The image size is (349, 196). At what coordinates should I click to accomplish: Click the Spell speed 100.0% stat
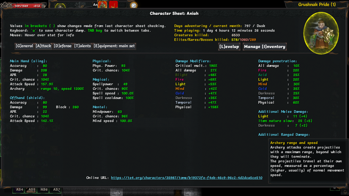pyautogui.click(x=113, y=93)
